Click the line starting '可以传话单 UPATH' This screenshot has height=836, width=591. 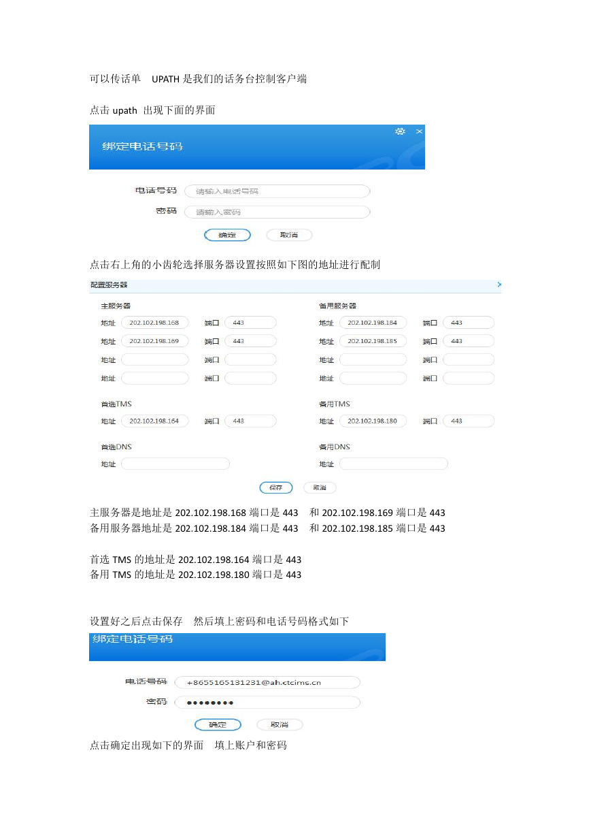click(x=198, y=79)
